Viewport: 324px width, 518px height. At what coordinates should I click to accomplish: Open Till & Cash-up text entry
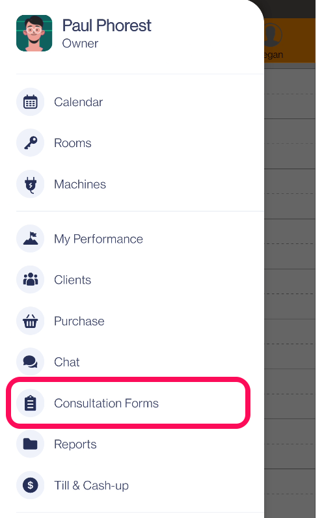click(x=92, y=485)
